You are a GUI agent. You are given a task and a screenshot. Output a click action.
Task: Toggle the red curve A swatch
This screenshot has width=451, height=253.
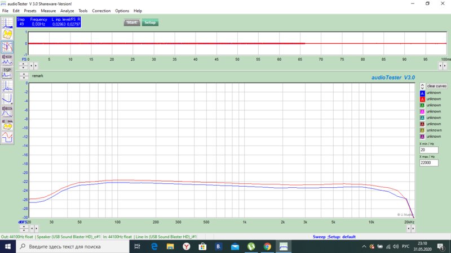click(422, 99)
